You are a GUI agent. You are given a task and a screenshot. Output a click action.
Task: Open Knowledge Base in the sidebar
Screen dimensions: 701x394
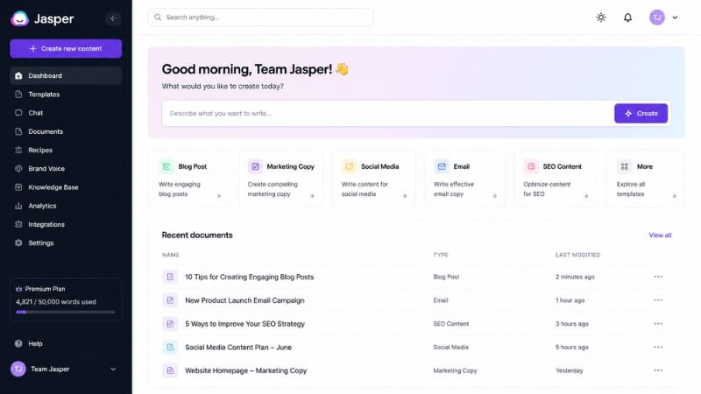click(66, 187)
